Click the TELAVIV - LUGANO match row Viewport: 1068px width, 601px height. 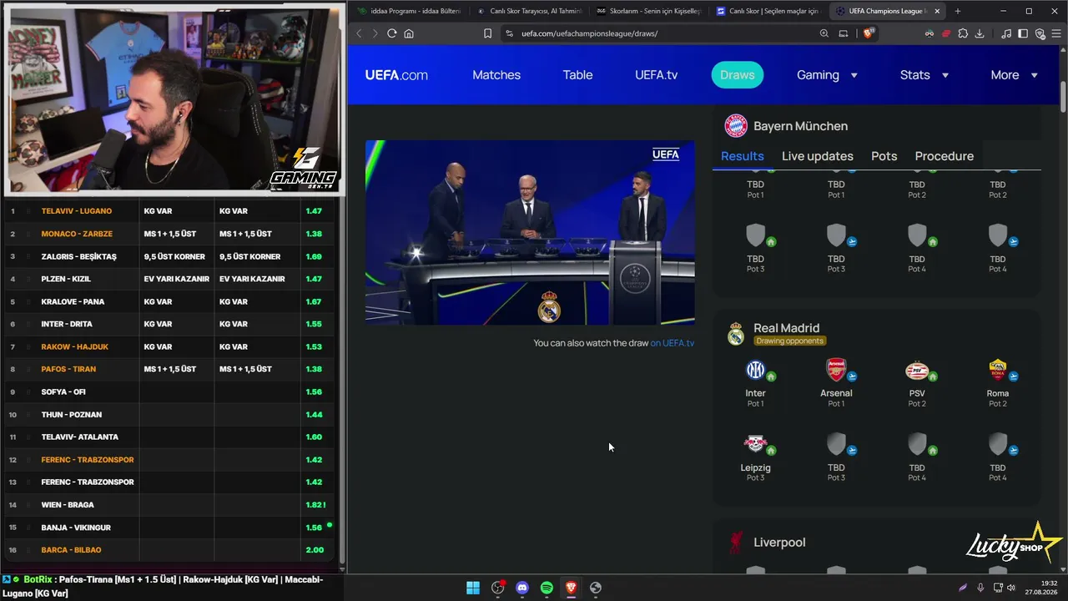[169, 211]
